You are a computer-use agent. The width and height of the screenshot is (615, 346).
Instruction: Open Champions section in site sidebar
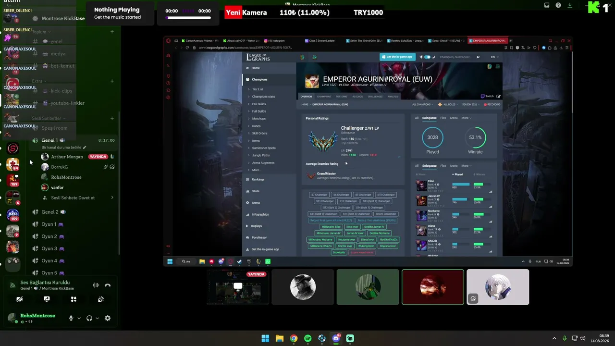click(x=269, y=79)
